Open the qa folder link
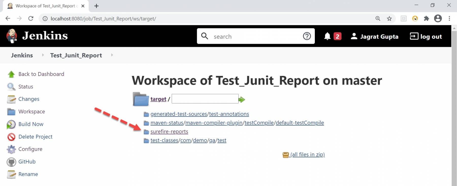 click(212, 140)
